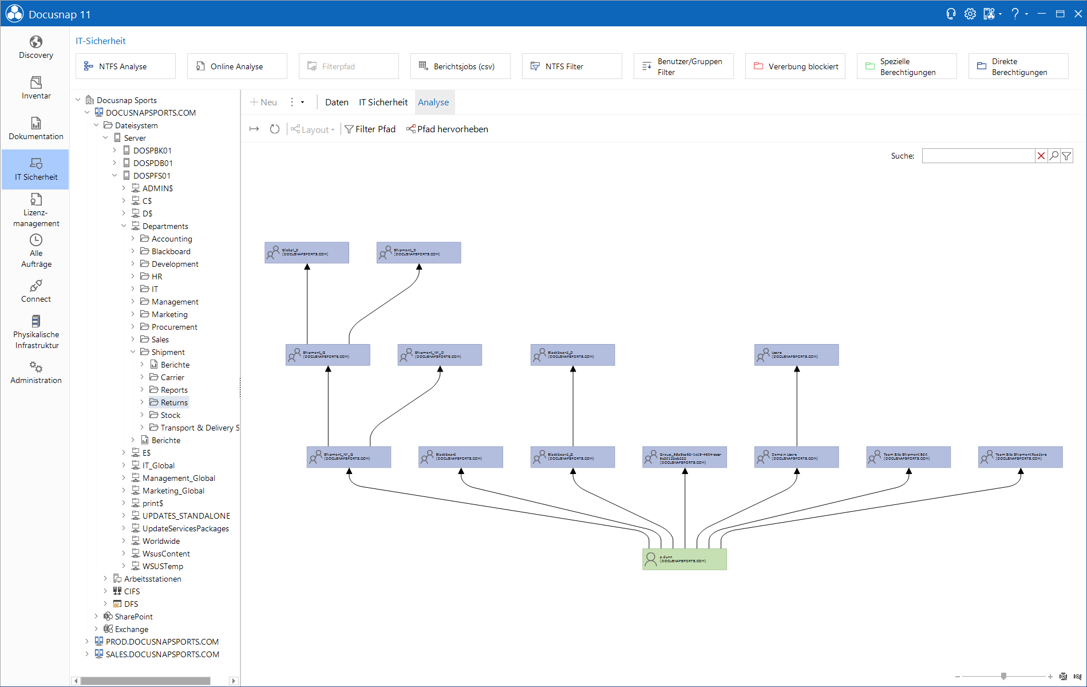Select the WsusContent share
1087x687 pixels.
click(x=161, y=554)
